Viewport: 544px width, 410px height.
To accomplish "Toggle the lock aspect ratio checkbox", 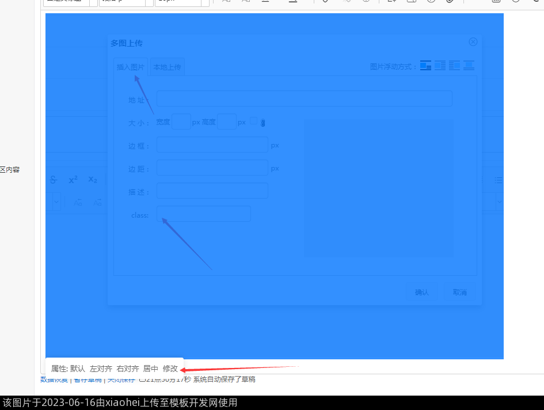I will click(x=253, y=121).
